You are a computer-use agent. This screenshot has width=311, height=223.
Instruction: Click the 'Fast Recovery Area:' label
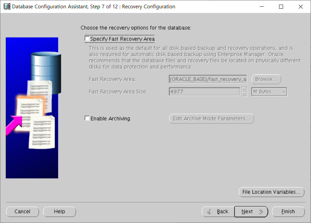112,79
